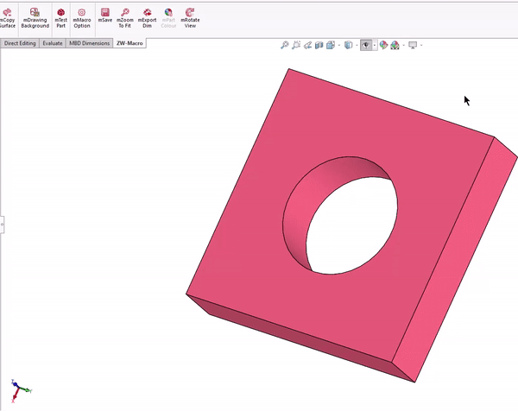Expand the View Settings monitor dropdown
This screenshot has height=411, width=518.
coord(422,45)
